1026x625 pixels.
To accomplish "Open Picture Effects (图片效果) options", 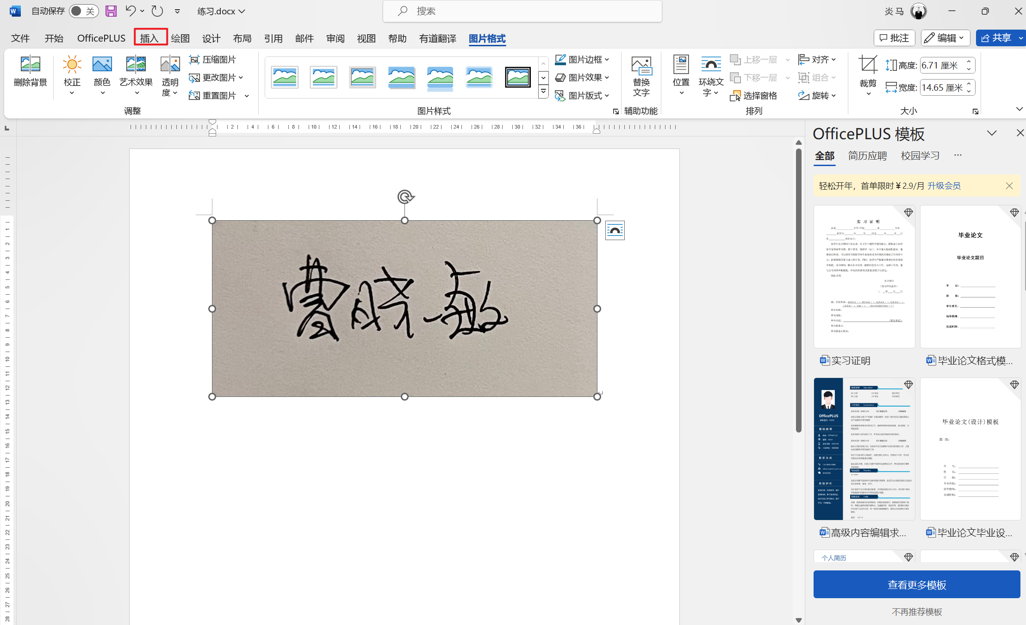I will (582, 78).
